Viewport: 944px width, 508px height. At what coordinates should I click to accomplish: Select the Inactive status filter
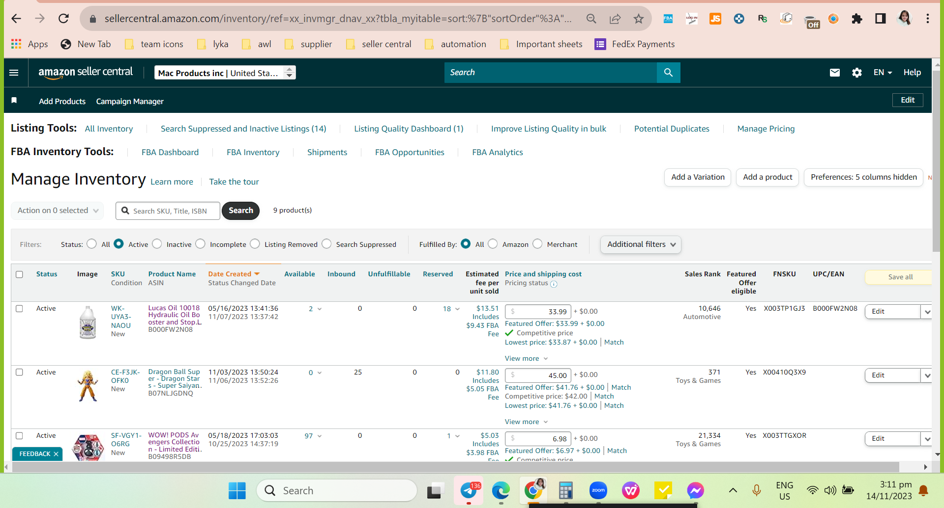(157, 244)
